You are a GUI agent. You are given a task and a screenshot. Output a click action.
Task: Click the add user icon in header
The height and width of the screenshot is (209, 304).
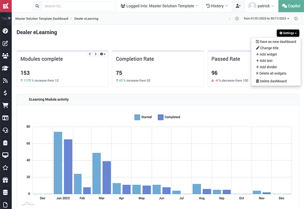(238, 6)
